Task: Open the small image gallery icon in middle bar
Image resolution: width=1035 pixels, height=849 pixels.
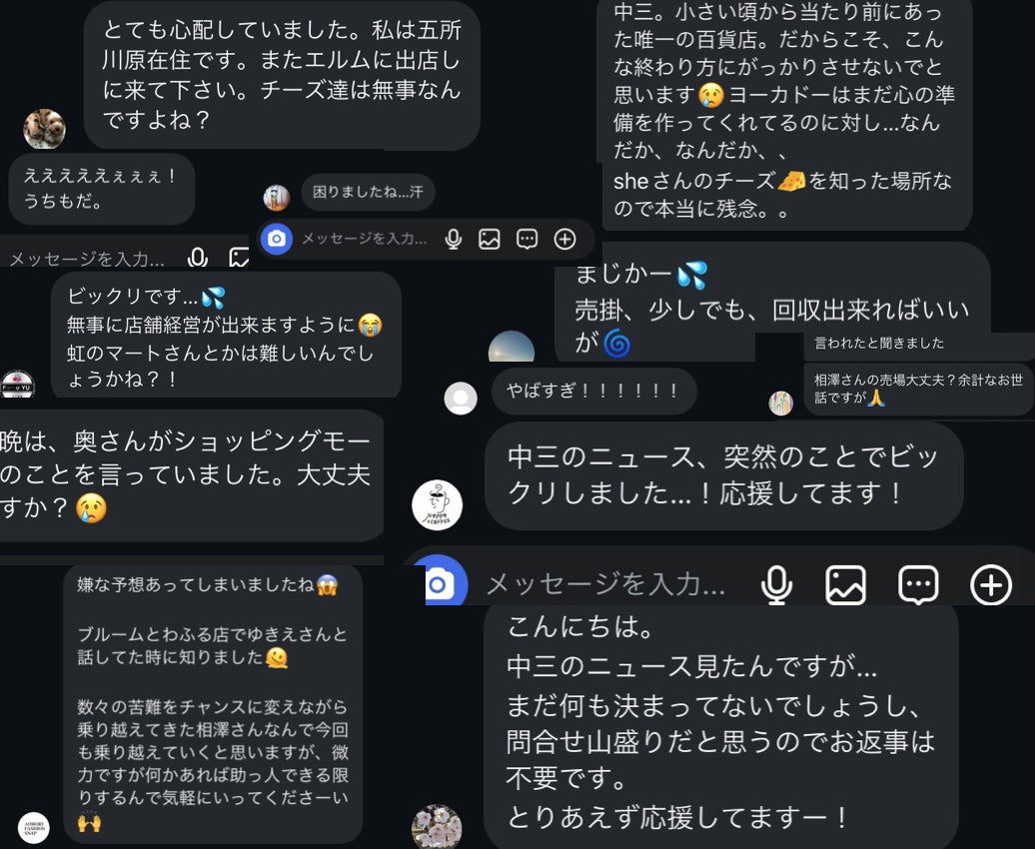Action: pos(490,239)
